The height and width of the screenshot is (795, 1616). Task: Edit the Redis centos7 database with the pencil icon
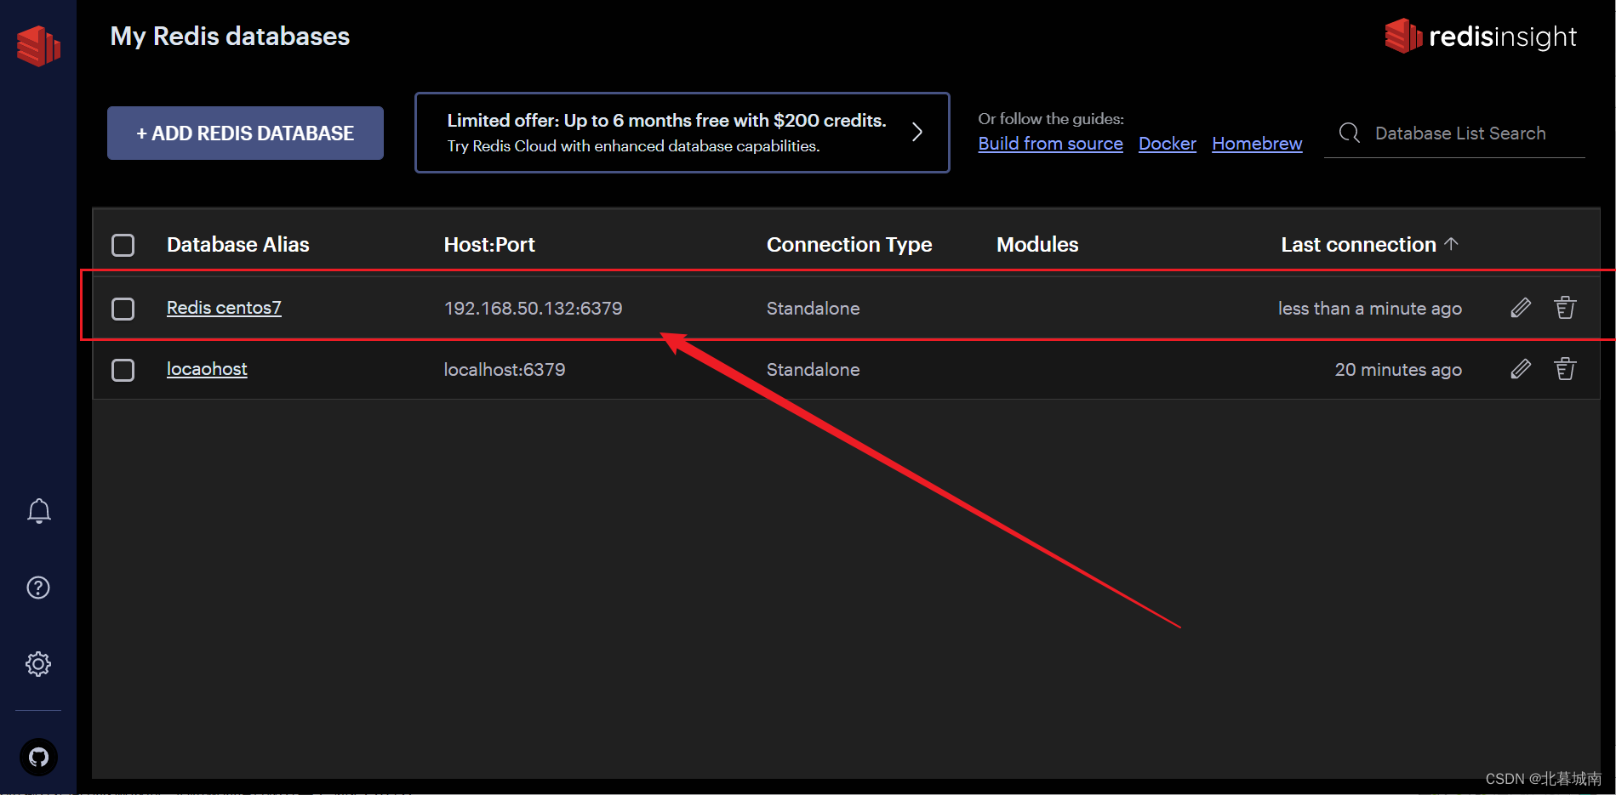coord(1521,308)
